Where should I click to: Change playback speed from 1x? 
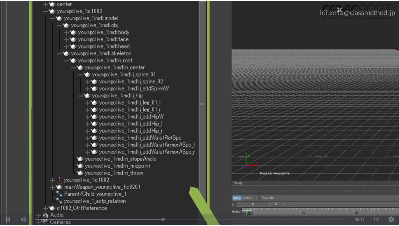pos(376,220)
